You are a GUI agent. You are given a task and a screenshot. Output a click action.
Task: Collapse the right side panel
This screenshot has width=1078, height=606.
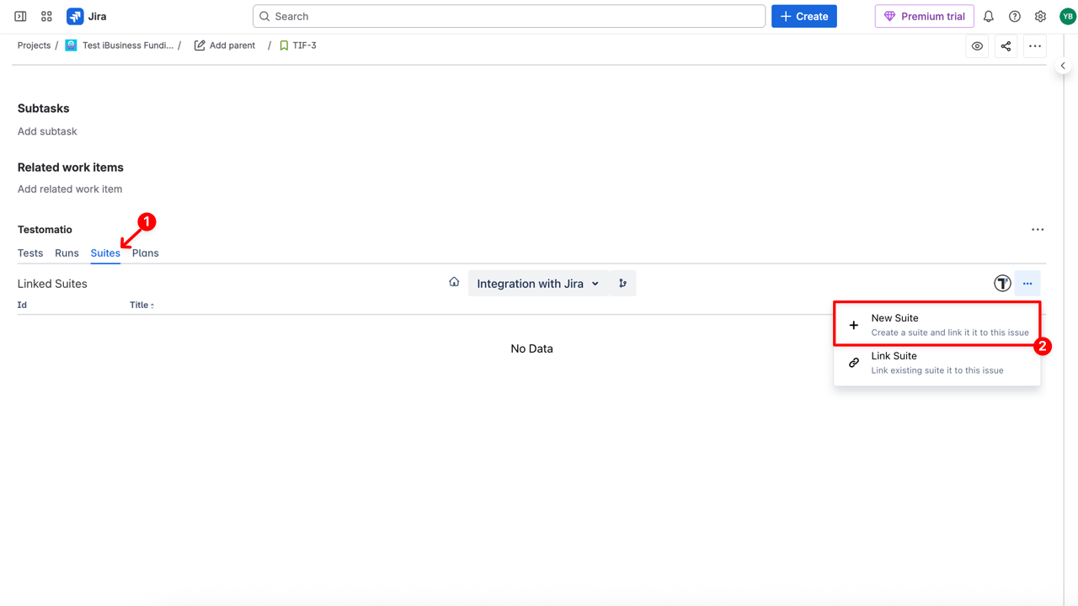coord(1063,66)
